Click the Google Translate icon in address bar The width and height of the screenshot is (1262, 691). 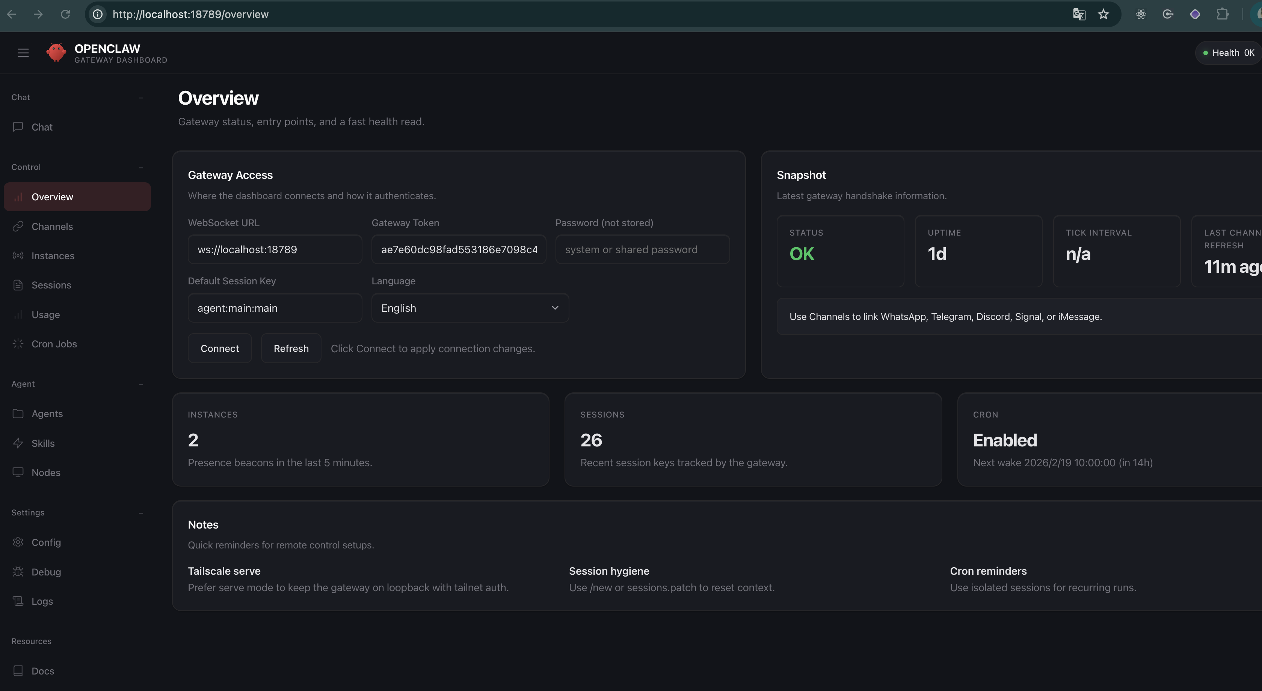pyautogui.click(x=1079, y=14)
